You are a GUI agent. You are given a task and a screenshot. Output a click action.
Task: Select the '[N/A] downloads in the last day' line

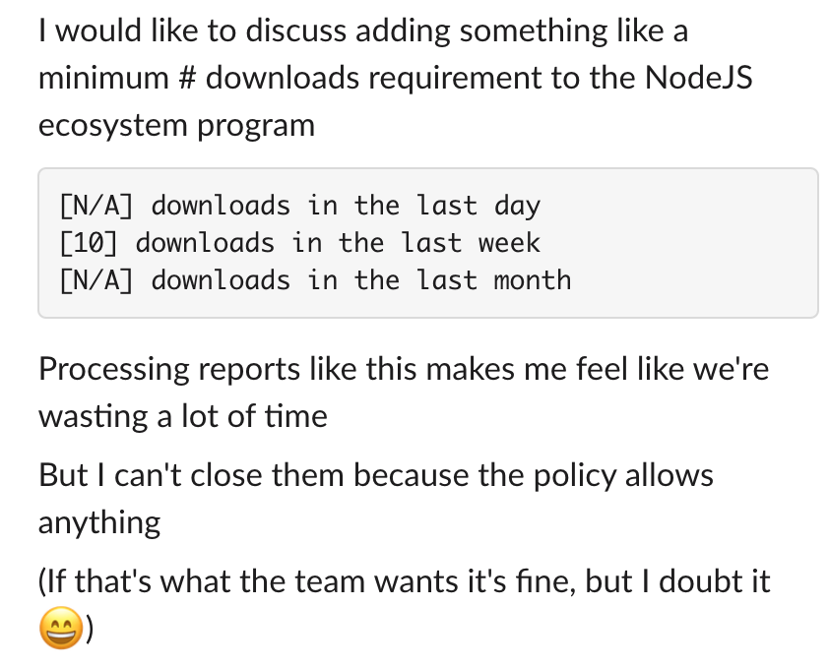299,206
